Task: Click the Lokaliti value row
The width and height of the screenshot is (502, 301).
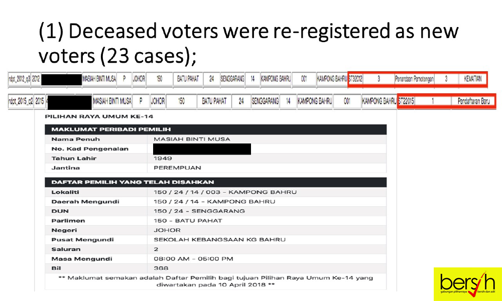Action: (215, 192)
